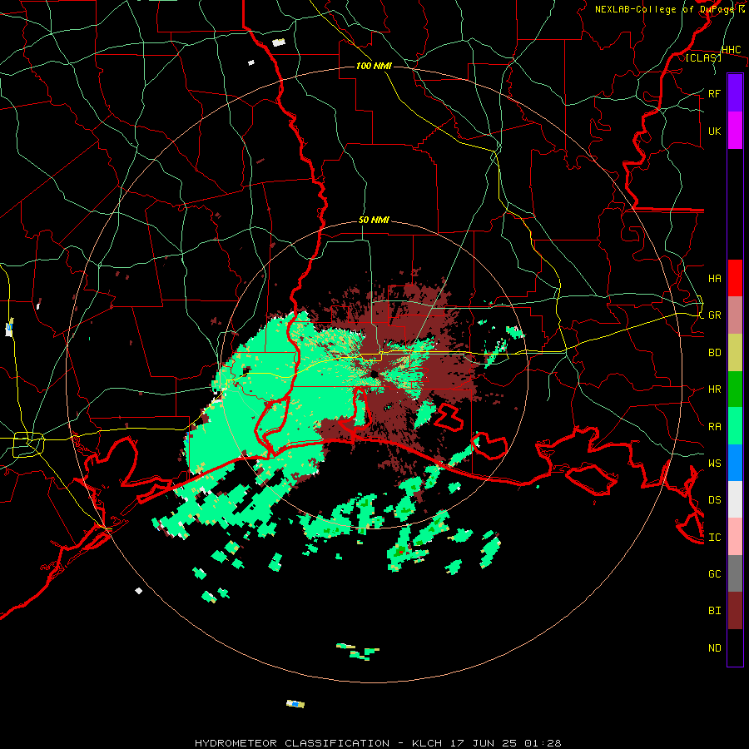Click the GC gray legend swatch
749x749 pixels.
click(x=735, y=573)
